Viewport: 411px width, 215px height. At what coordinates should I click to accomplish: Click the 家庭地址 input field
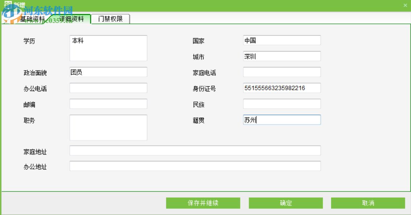click(194, 150)
